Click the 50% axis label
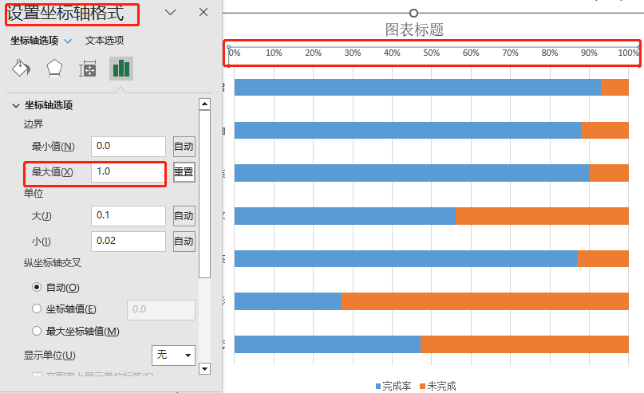This screenshot has width=644, height=393. 431,53
